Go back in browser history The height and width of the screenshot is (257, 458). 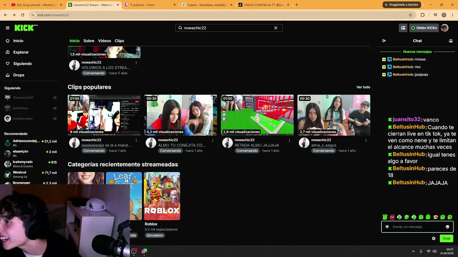(5, 15)
